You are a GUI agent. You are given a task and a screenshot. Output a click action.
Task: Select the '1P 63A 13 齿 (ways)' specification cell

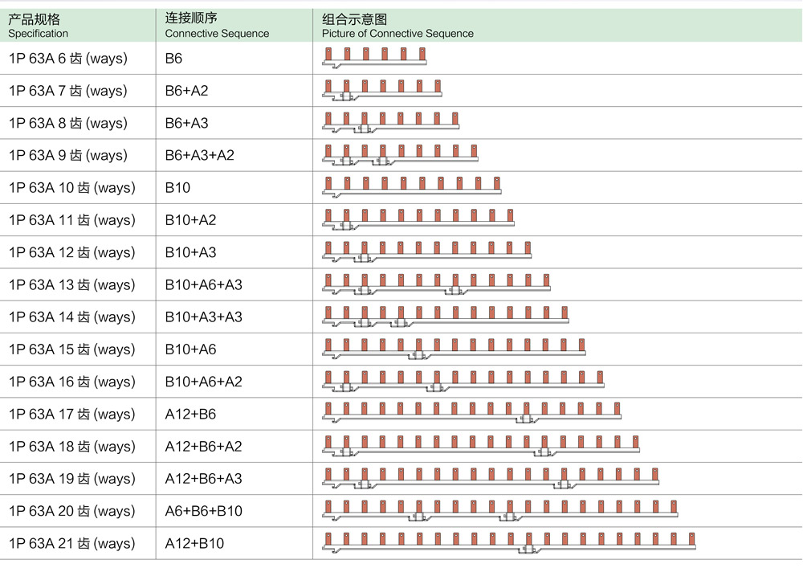point(78,284)
